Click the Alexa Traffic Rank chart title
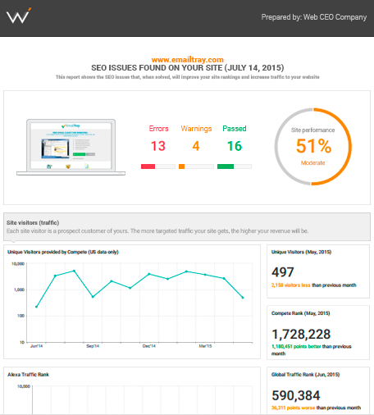The image size is (374, 415). (28, 375)
